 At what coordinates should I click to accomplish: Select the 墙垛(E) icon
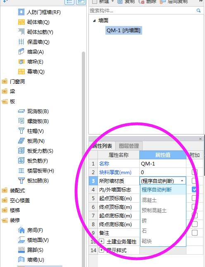pyautogui.click(x=21, y=61)
